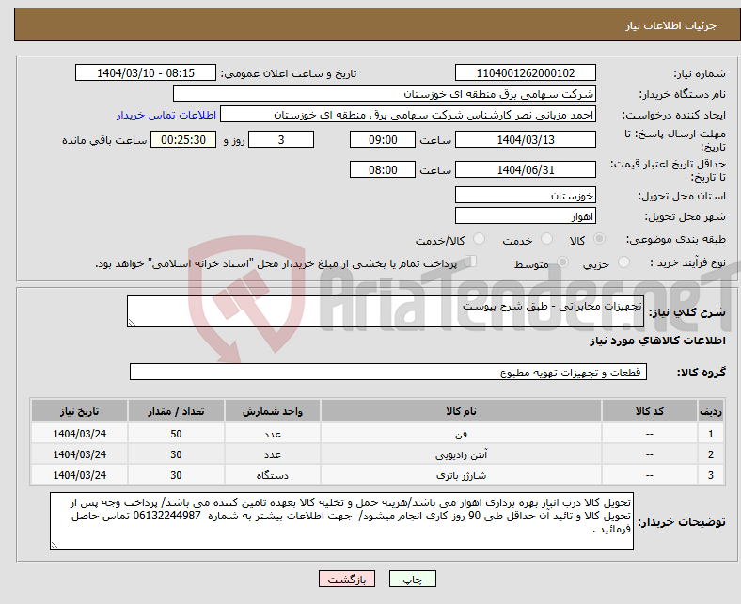Toggle the اسناد خزانه اسلامی payment checkbox
The height and width of the screenshot is (604, 741).
[471, 262]
